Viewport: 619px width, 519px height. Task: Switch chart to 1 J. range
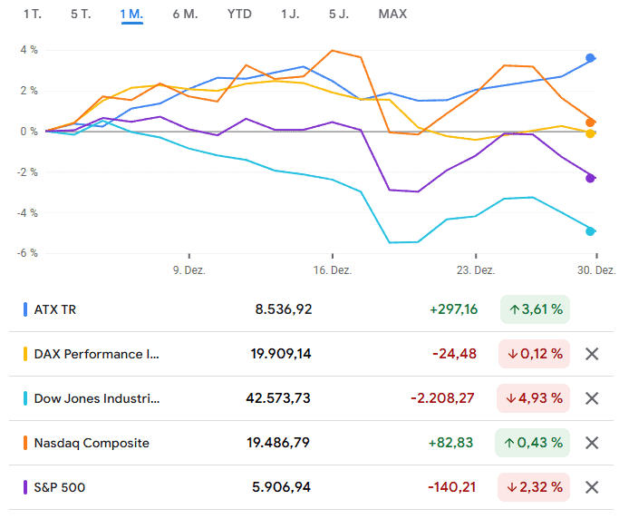pyautogui.click(x=290, y=15)
